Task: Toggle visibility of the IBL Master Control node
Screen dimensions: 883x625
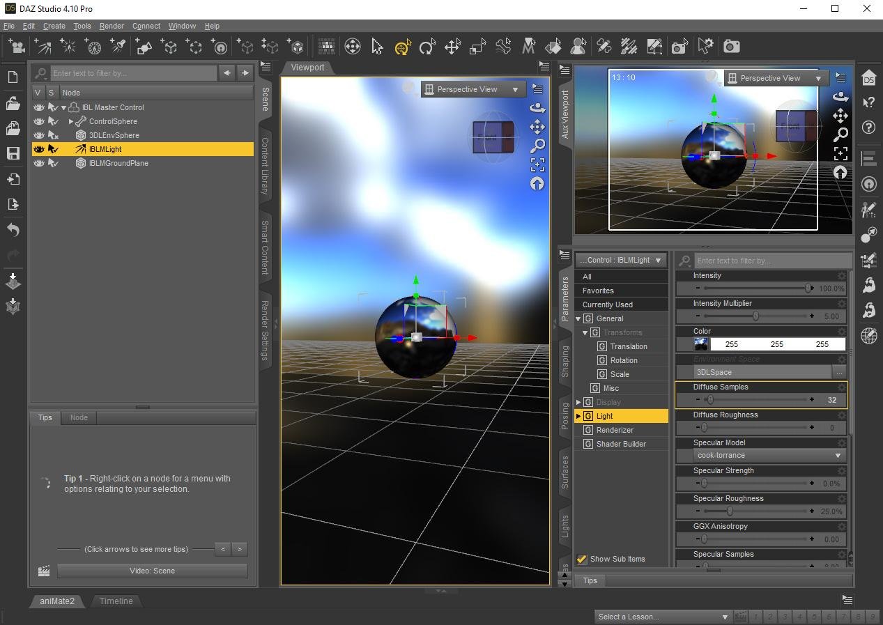Action: click(x=39, y=107)
